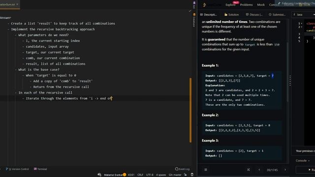Expand the Console panel
The height and width of the screenshot is (177, 315).
click(303, 161)
